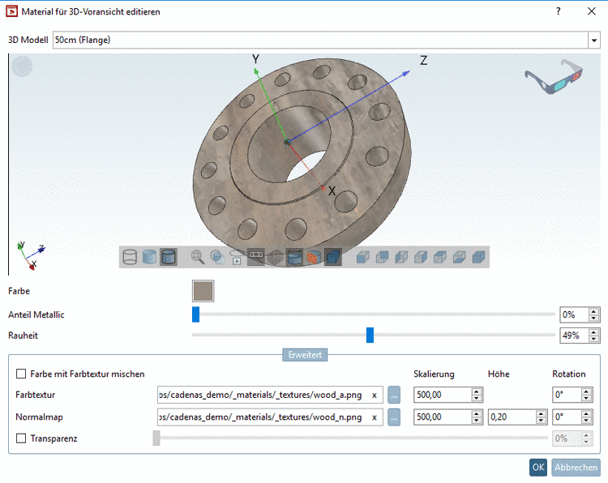Select the wireframe cylinder display mode icon
The width and height of the screenshot is (608, 483).
(129, 258)
